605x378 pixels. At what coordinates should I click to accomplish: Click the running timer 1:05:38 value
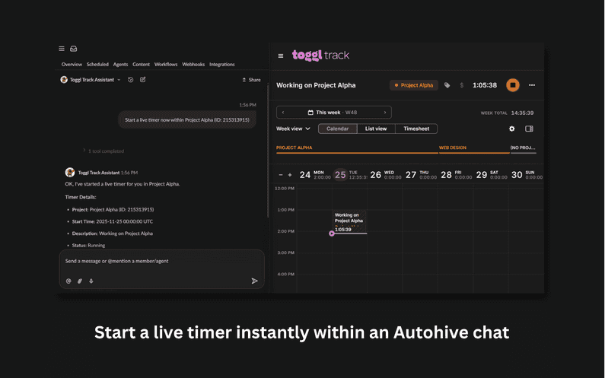[485, 85]
